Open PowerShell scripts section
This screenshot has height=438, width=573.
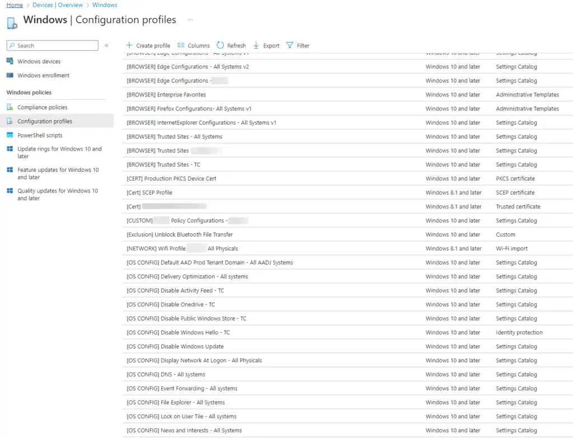(x=40, y=135)
